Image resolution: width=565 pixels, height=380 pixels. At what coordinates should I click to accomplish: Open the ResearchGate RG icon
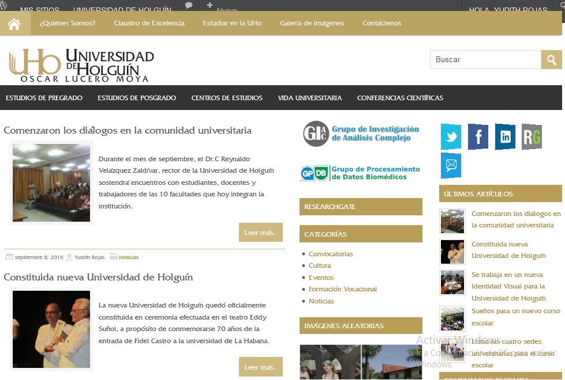point(532,136)
